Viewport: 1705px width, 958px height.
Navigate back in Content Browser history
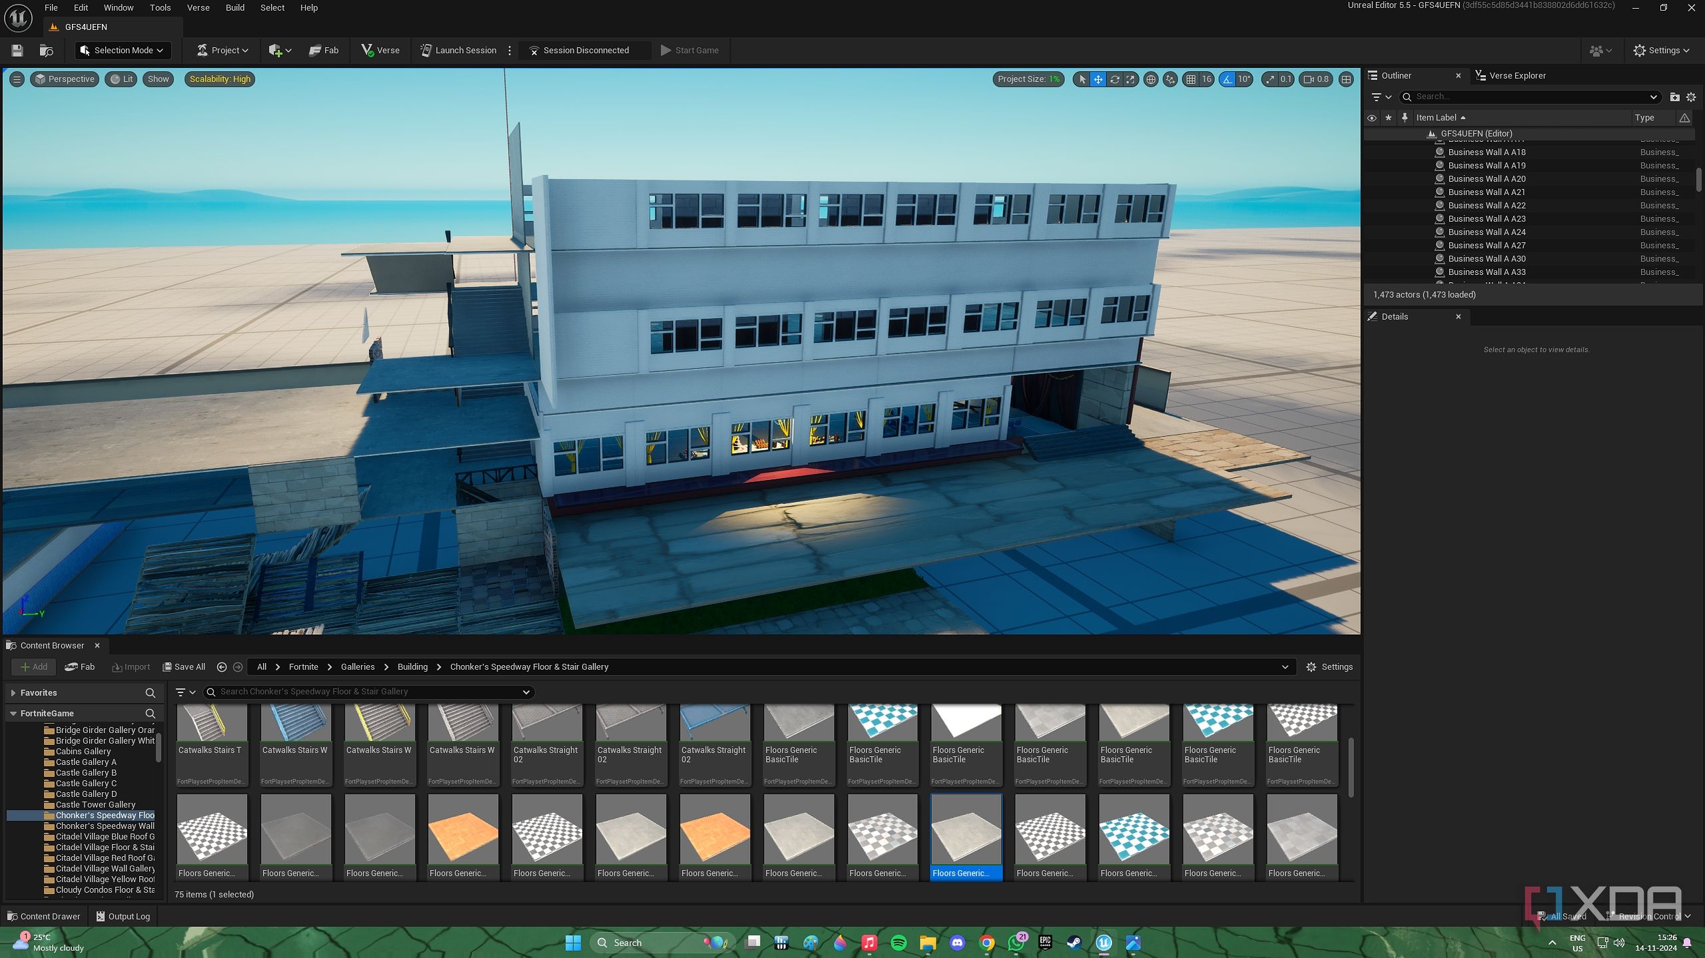[x=222, y=667]
